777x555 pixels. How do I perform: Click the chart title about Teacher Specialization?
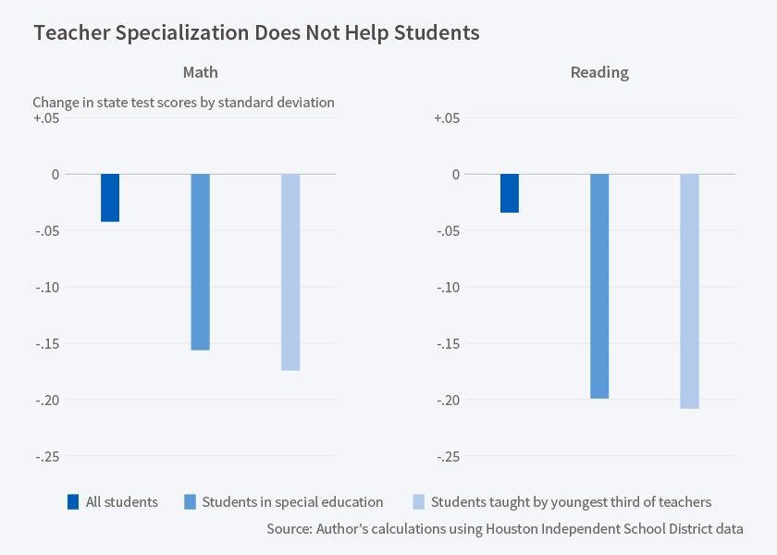click(x=257, y=32)
